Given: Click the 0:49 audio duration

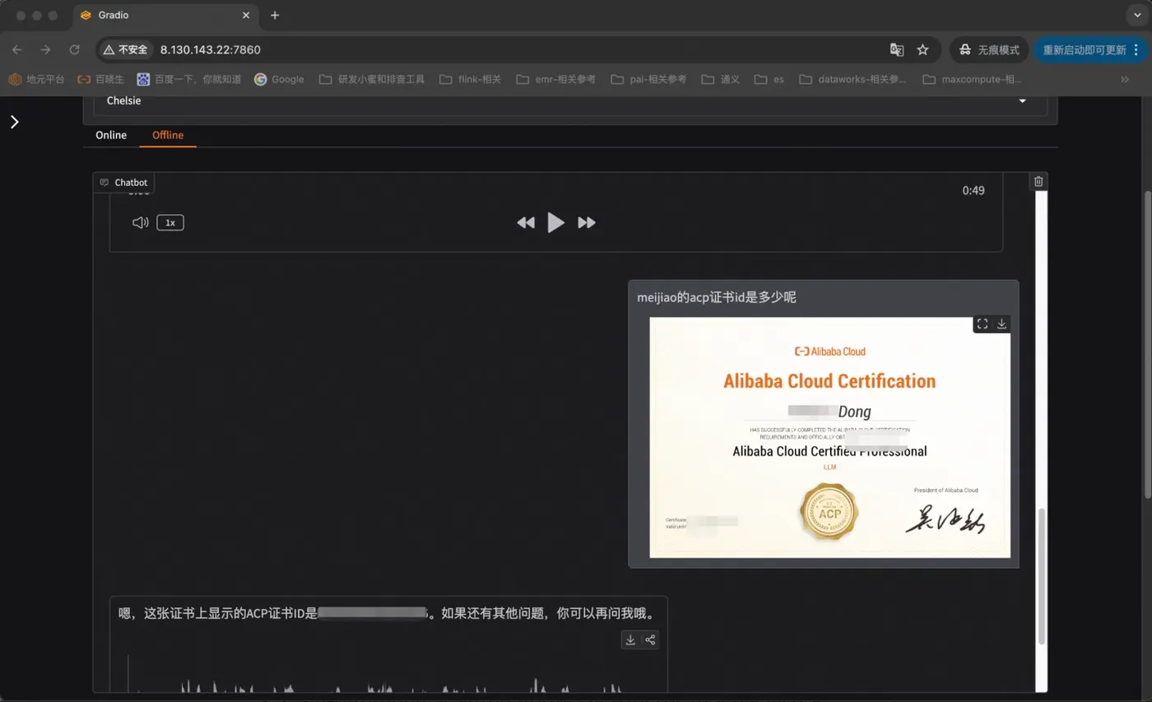Looking at the screenshot, I should pos(973,191).
